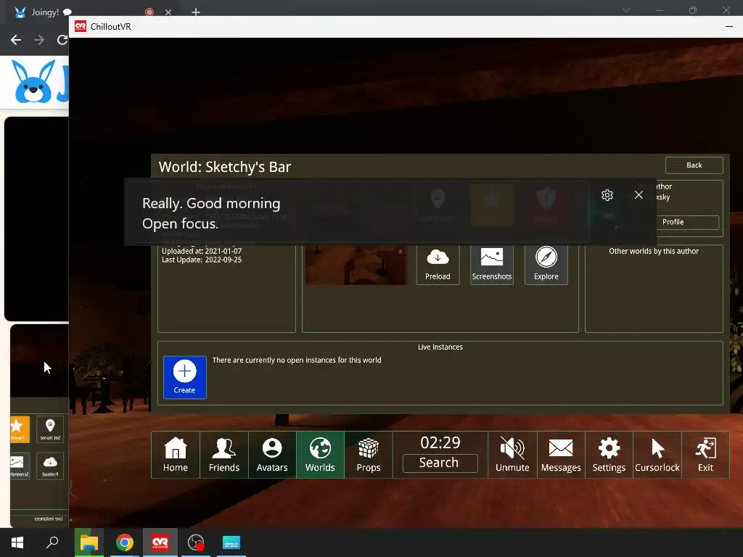
Task: Click the mirrored Set Home icon in browser
Action: click(50, 429)
